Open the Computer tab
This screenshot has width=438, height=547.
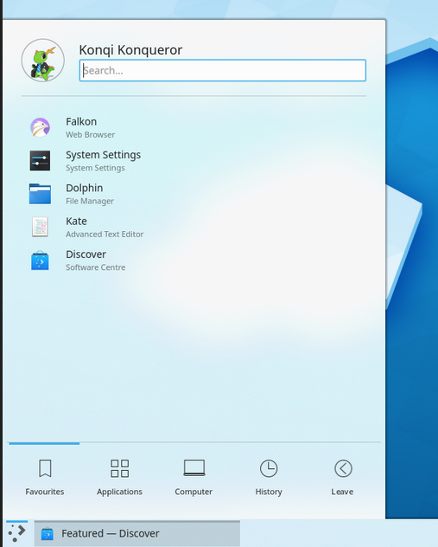click(194, 477)
